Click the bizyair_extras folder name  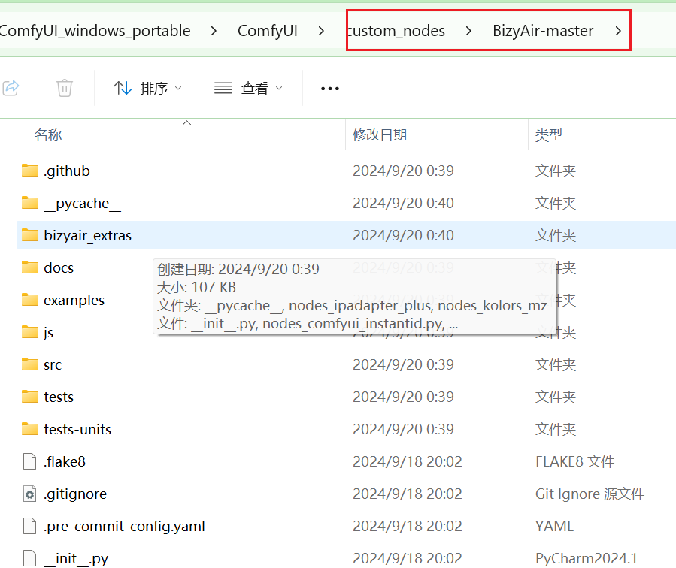click(x=87, y=236)
